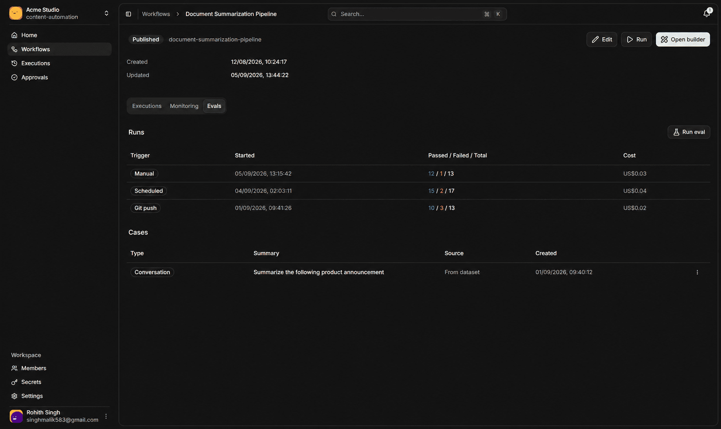The height and width of the screenshot is (429, 721).
Task: Click the From dataset source cell
Action: [x=462, y=272]
